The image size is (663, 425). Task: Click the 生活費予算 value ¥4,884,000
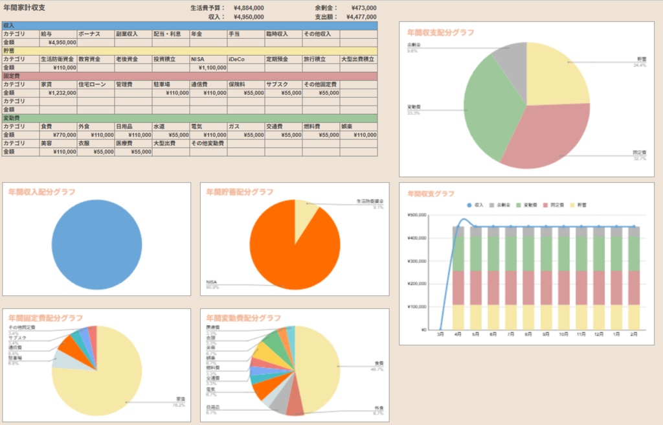click(249, 8)
